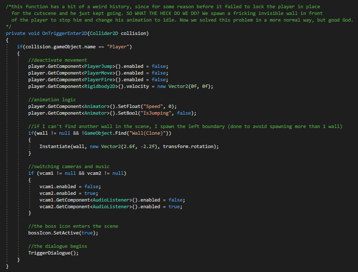Click the //deactivate movement comment
This screenshot has width=358, height=272.
pyautogui.click(x=58, y=60)
